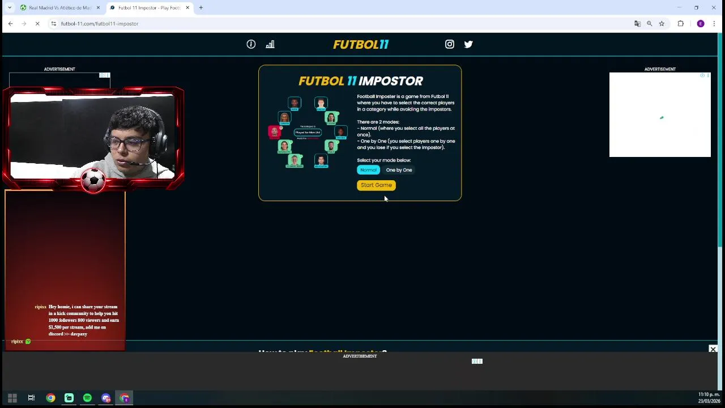725x408 pixels.
Task: Open a new browser tab
Action: (201, 7)
